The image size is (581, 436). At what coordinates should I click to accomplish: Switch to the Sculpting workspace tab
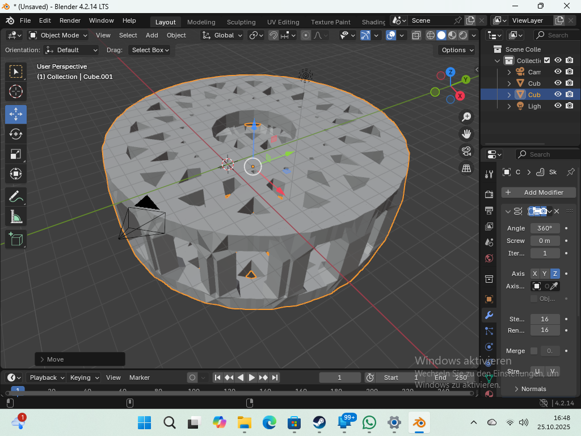tap(241, 22)
